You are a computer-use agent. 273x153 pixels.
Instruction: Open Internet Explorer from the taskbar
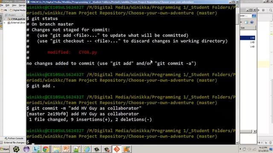point(87,149)
